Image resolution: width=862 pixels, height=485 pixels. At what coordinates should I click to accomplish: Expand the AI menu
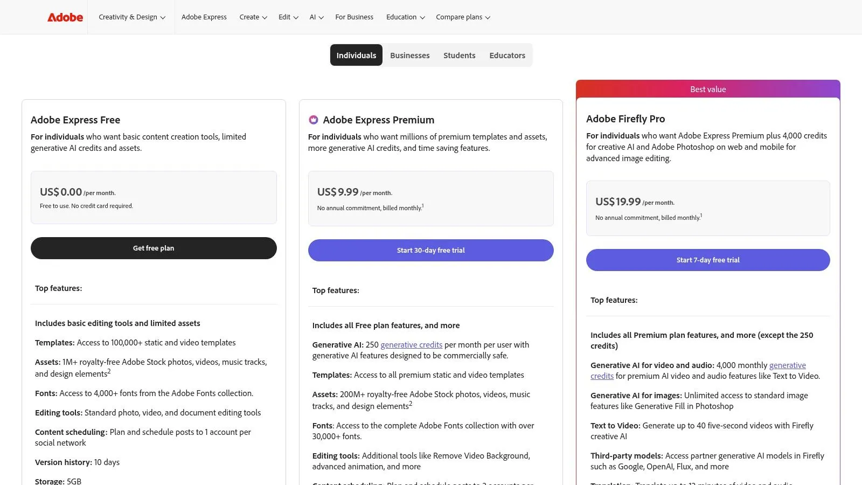316,17
